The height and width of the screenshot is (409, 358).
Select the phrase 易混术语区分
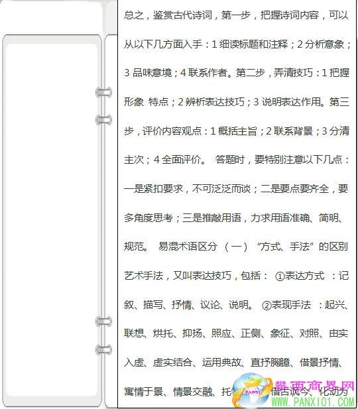pyautogui.click(x=188, y=246)
